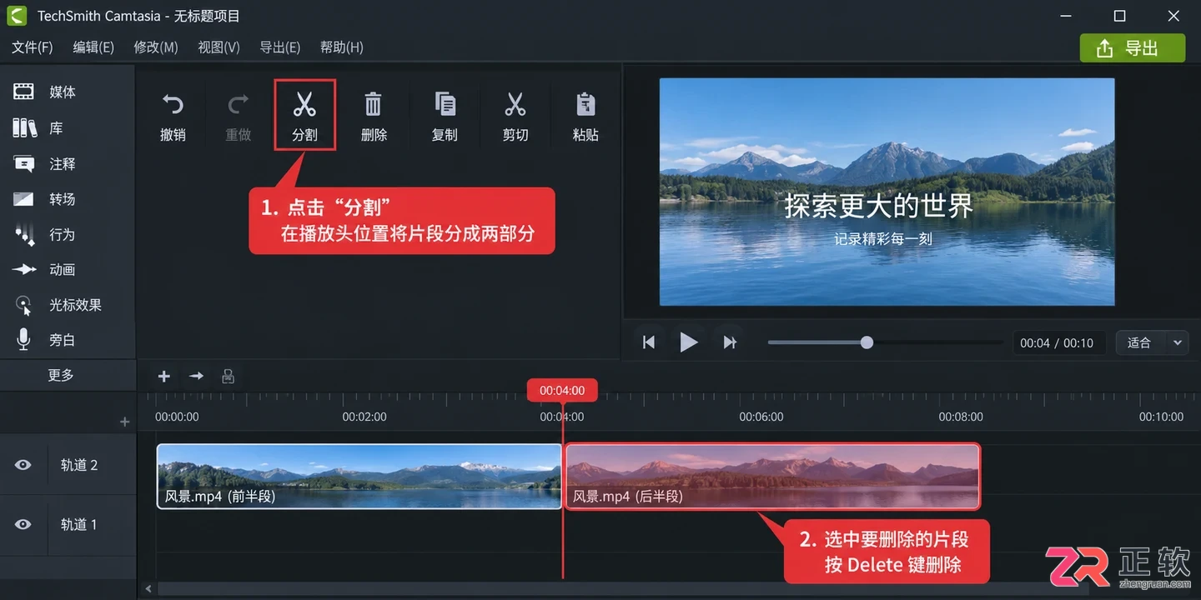
Task: Click the preview playback progress slider
Action: pos(885,342)
